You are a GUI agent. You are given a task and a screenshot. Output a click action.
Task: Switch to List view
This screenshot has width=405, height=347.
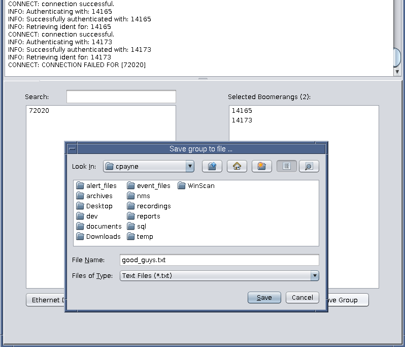[x=286, y=166]
